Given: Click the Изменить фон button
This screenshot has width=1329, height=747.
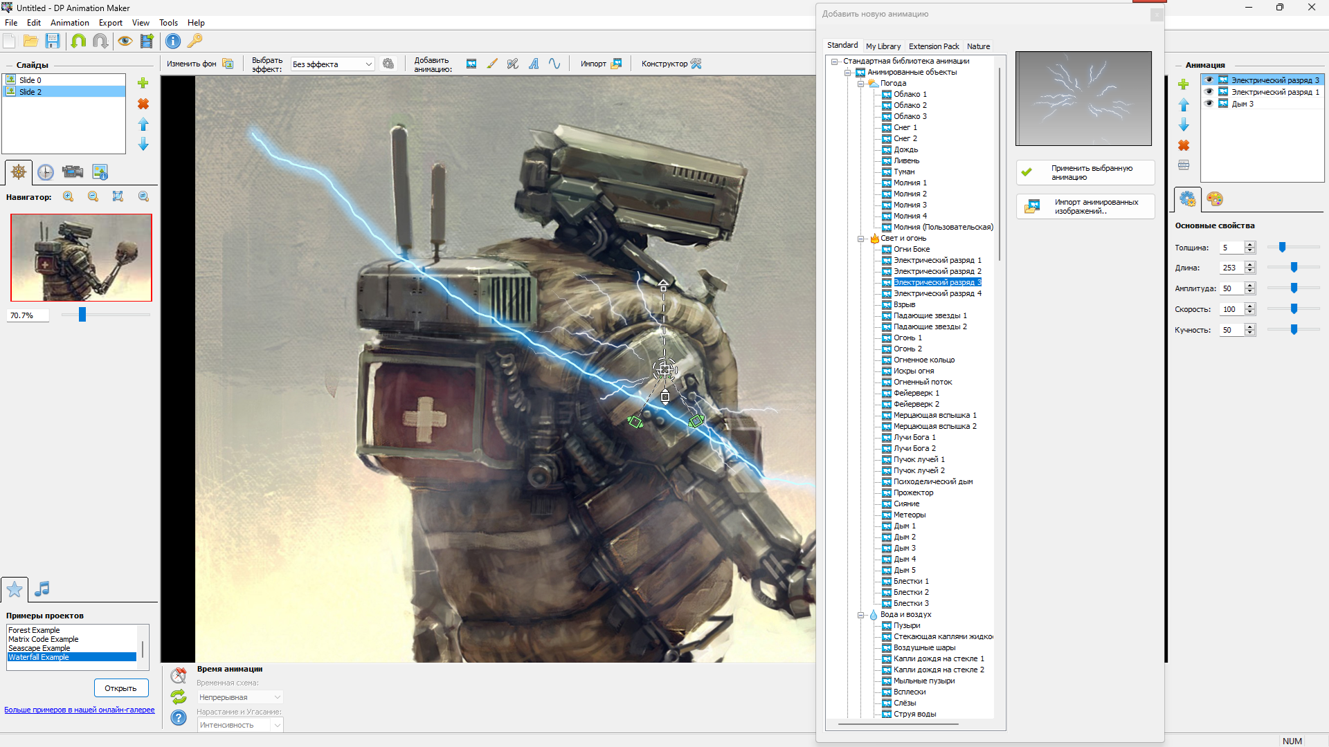Looking at the screenshot, I should point(200,64).
